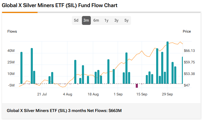Screen dimensions: 202x120
Task: Click the tallest teal bar at 29 Sep
Action: (x=167, y=63)
